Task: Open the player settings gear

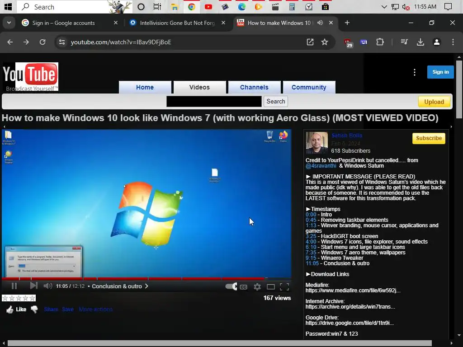Action: pyautogui.click(x=257, y=286)
